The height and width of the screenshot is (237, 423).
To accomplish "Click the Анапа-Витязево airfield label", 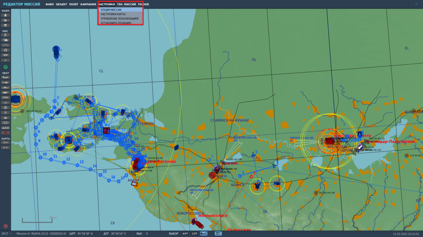I will (x=161, y=162).
